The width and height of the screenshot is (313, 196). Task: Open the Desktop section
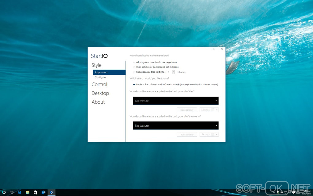coord(100,93)
